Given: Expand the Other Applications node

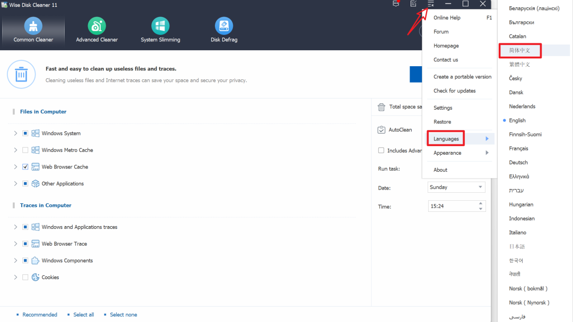Looking at the screenshot, I should (15, 183).
